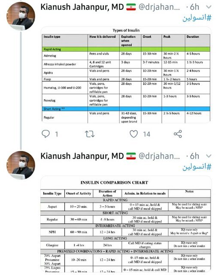Open the hashtag link in second tweet
Image resolution: width=218 pixels, height=275 pixels.
coord(197,167)
